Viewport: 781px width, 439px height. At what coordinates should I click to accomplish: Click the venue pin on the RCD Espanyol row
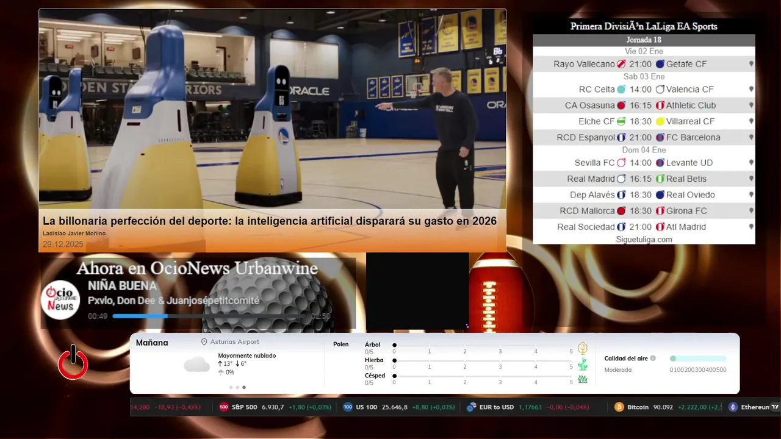click(751, 137)
